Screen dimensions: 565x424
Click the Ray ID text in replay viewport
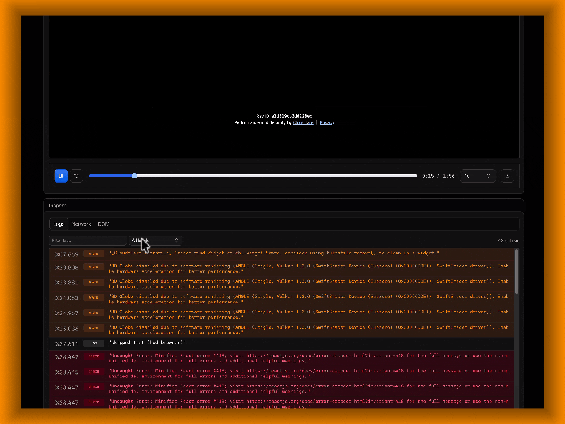coord(284,116)
